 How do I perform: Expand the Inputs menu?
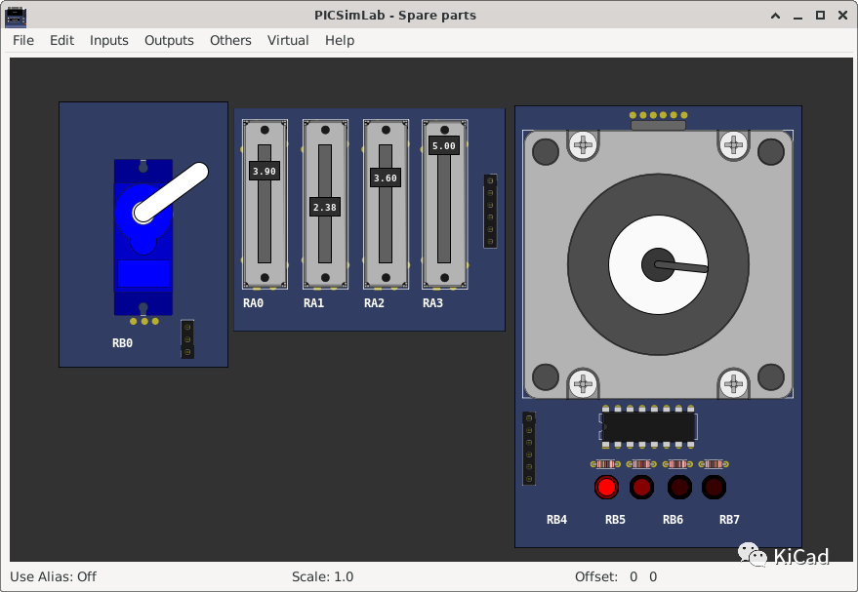[109, 40]
